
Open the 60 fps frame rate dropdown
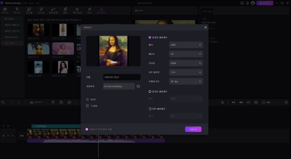186,81
